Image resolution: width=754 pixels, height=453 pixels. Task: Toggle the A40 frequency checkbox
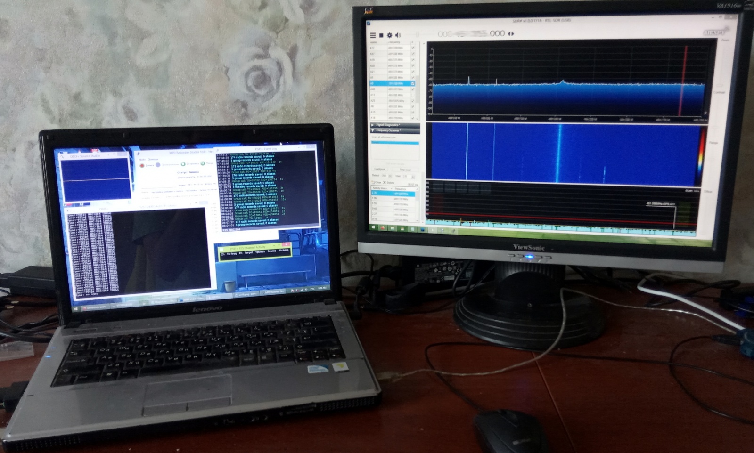[413, 89]
